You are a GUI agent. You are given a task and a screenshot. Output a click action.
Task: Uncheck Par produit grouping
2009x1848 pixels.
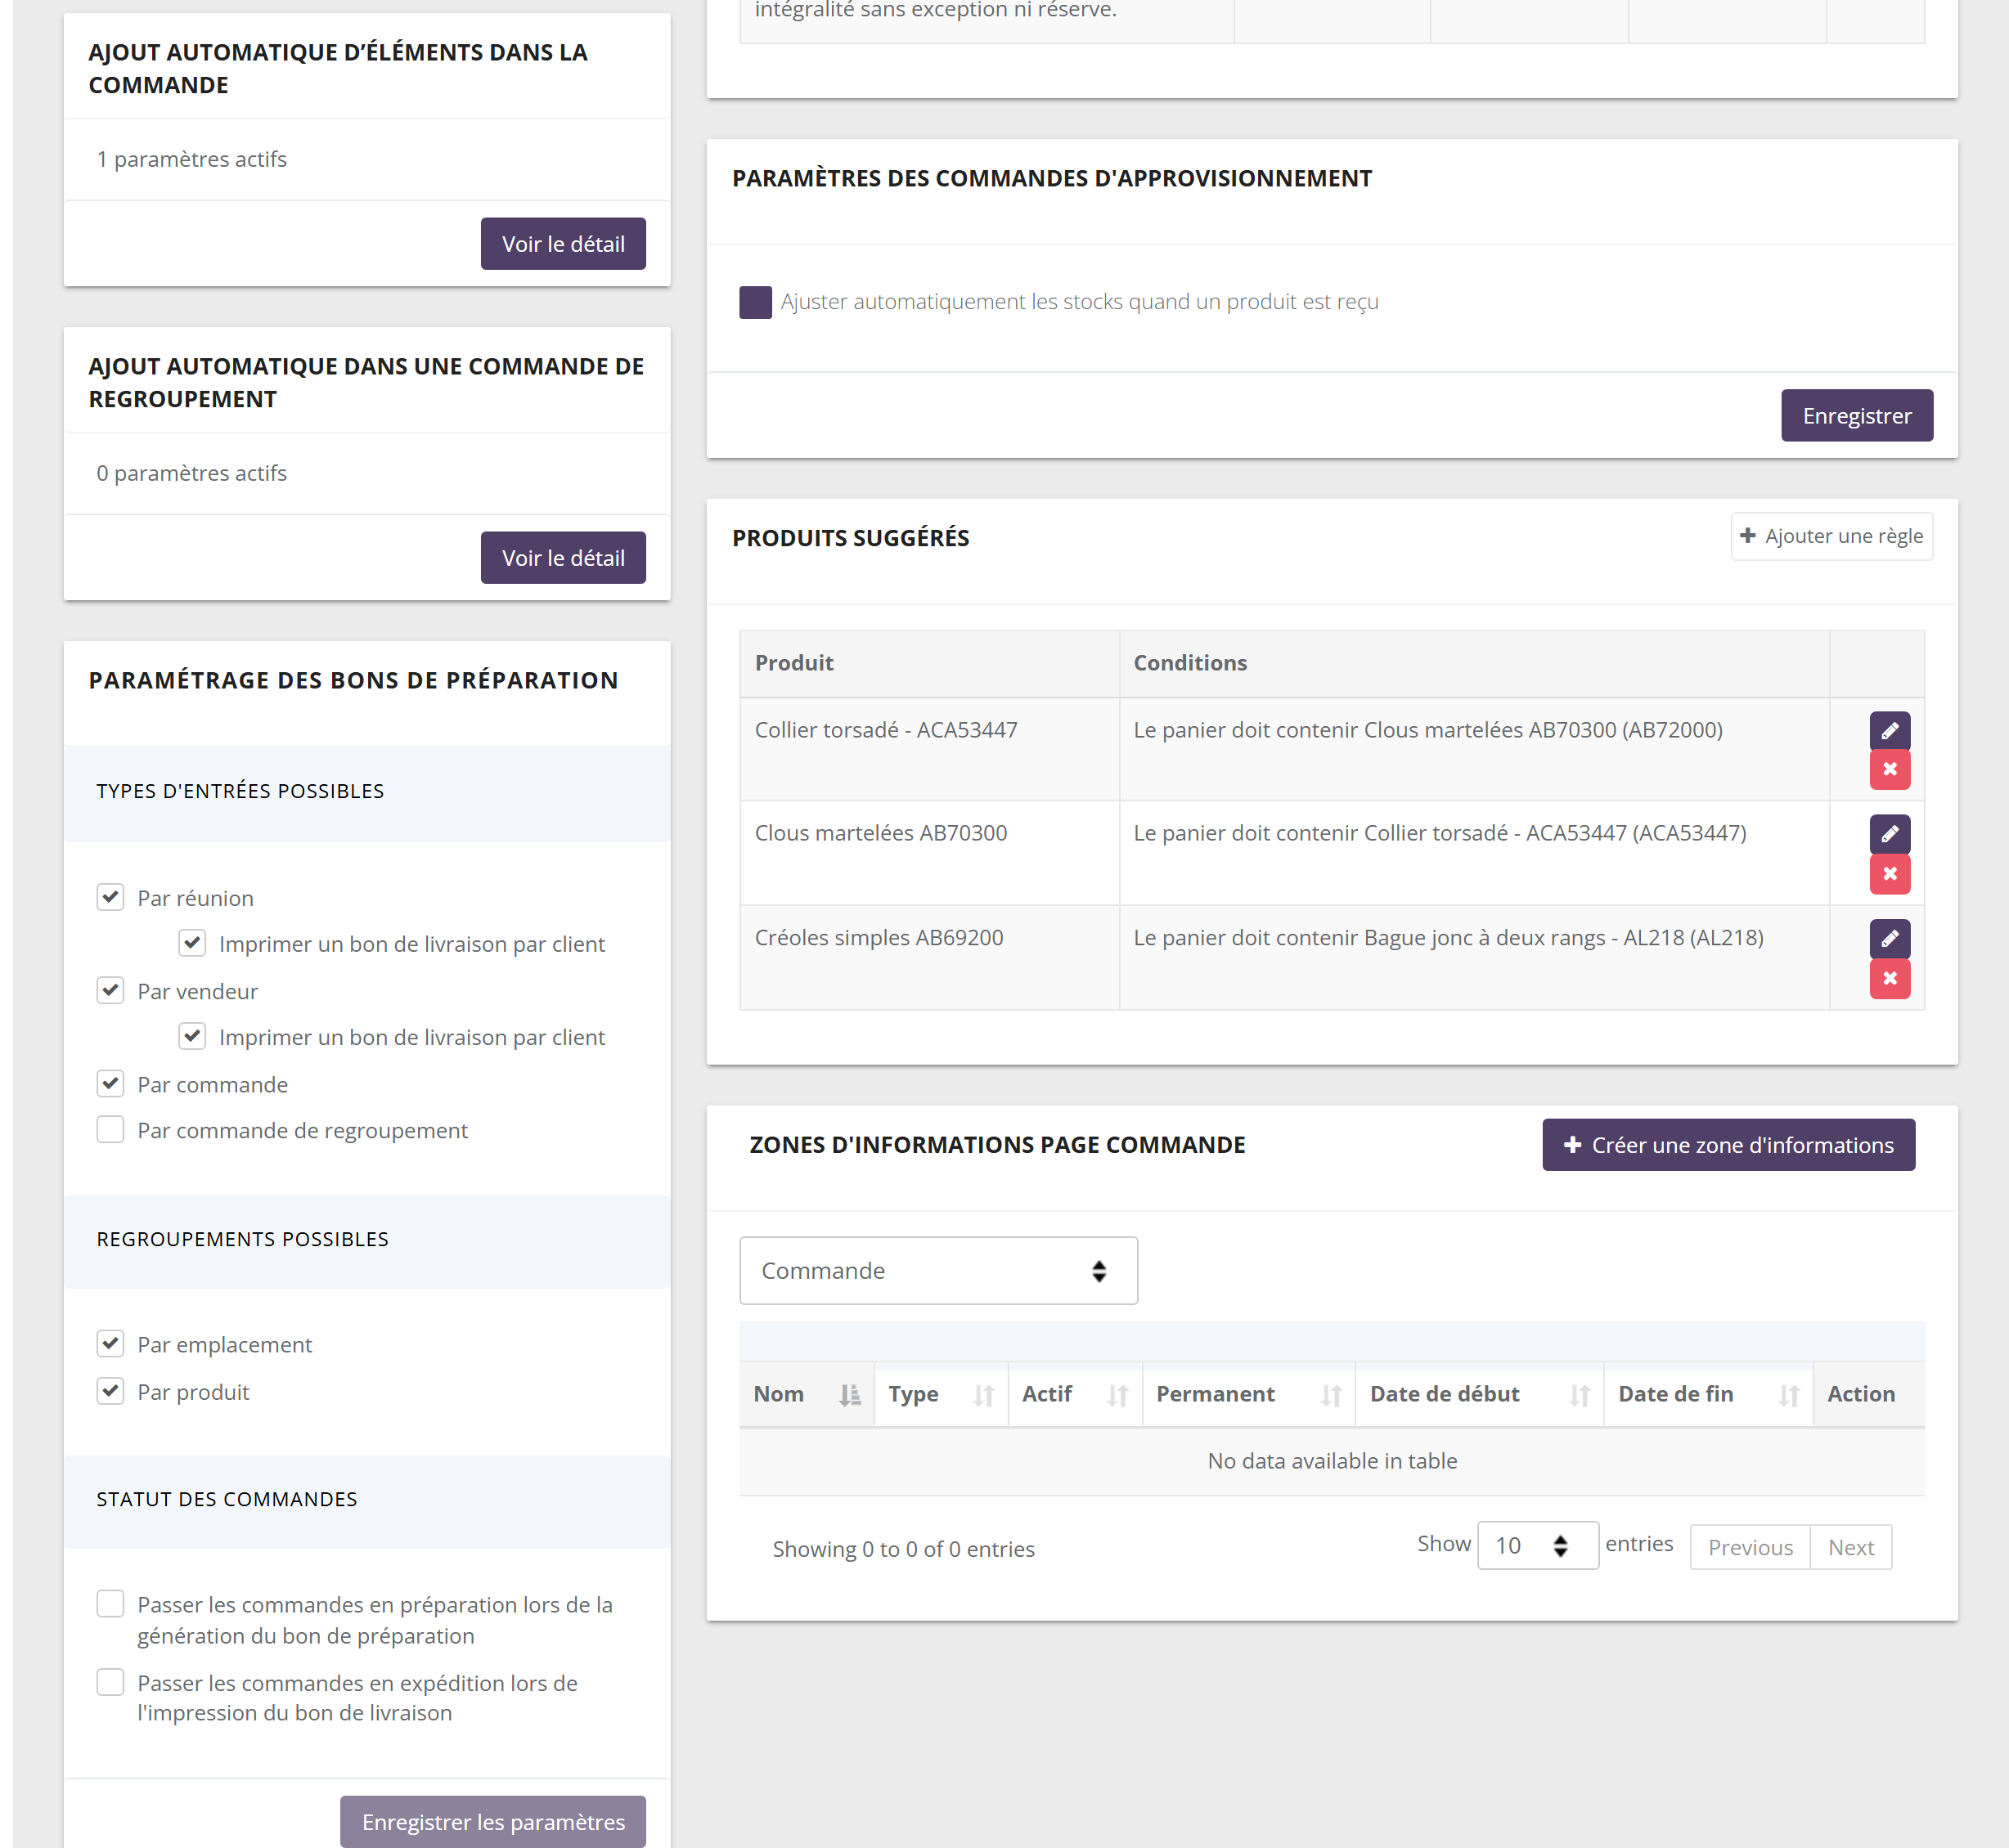point(110,1391)
